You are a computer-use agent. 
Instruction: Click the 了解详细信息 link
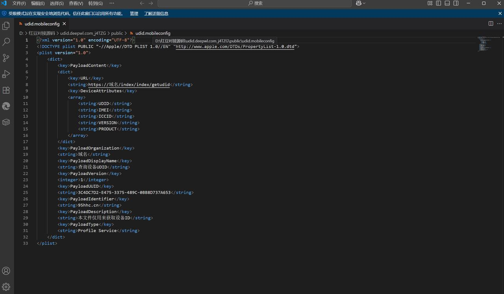(x=156, y=13)
